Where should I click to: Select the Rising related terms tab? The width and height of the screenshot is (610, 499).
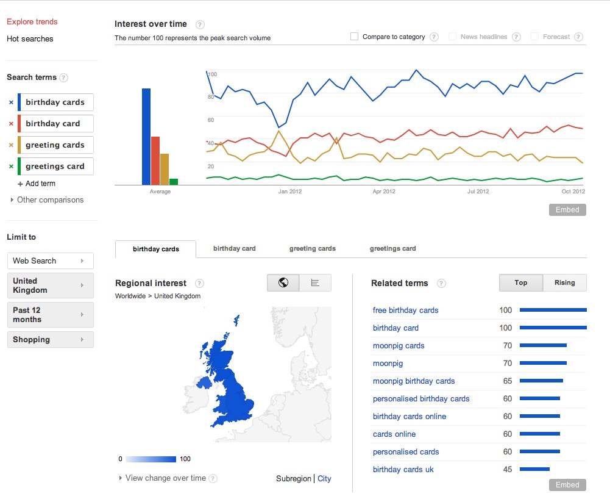[564, 282]
